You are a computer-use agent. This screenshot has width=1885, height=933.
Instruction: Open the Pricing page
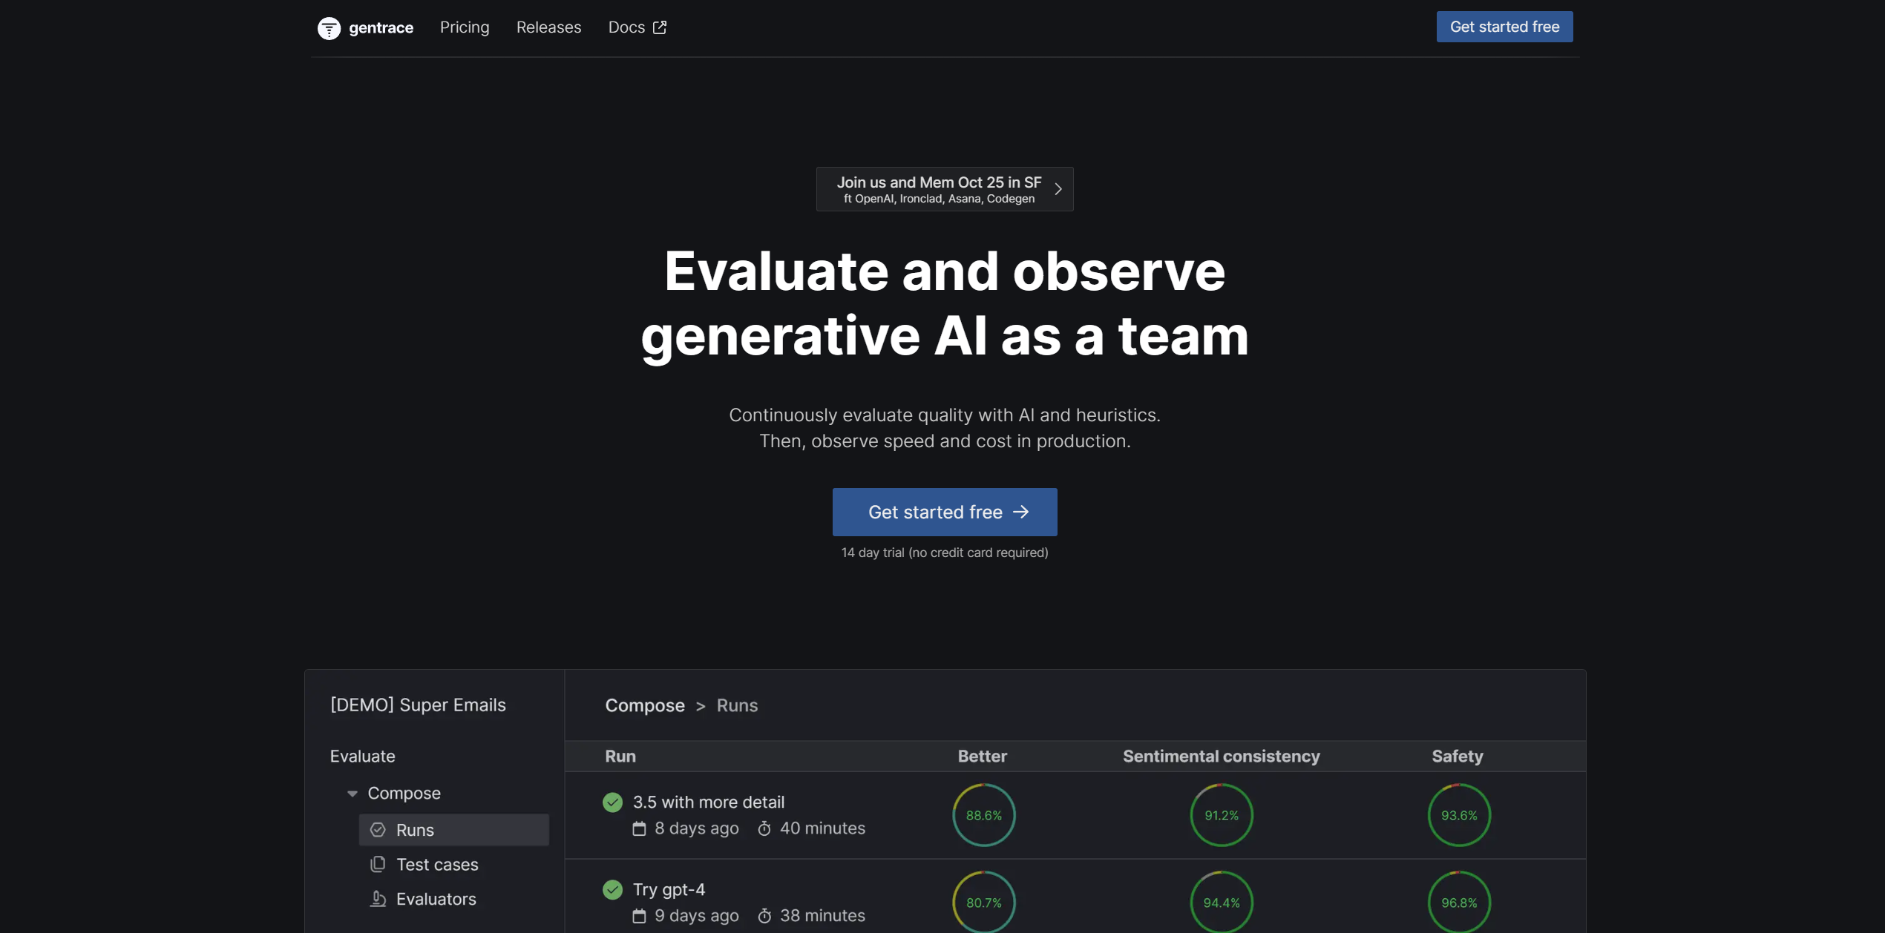click(x=465, y=27)
